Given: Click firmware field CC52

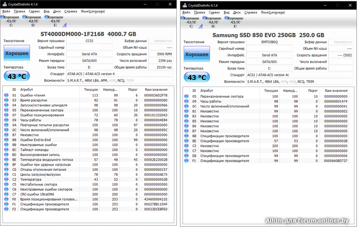Looking at the screenshot, I should point(89,41).
